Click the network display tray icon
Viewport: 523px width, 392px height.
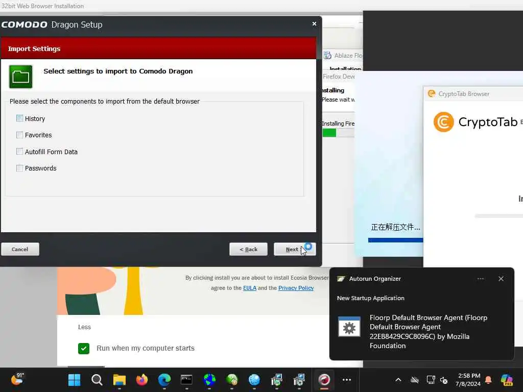click(x=431, y=380)
